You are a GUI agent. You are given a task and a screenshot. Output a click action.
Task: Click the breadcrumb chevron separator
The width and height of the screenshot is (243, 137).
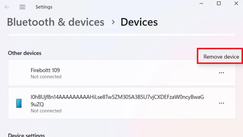113,22
